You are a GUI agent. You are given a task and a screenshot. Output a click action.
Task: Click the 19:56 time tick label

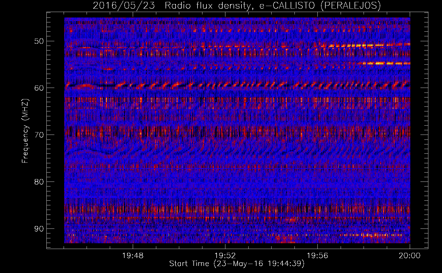(317, 256)
